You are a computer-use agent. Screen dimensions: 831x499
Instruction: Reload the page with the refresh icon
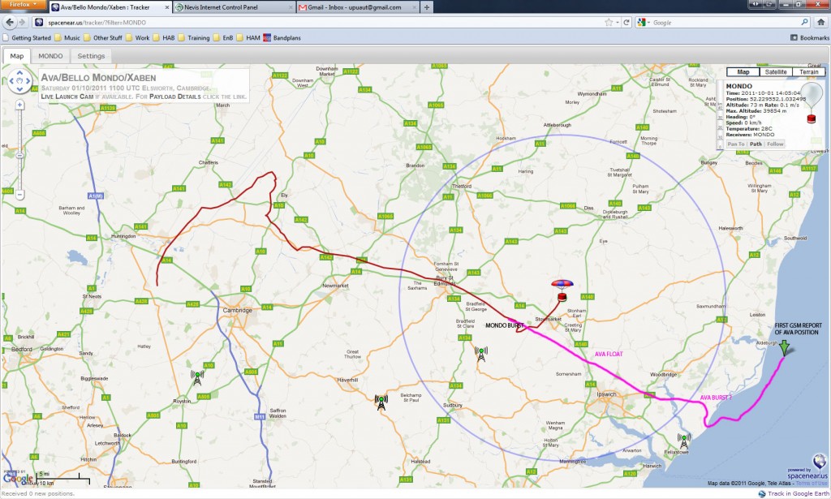point(626,22)
